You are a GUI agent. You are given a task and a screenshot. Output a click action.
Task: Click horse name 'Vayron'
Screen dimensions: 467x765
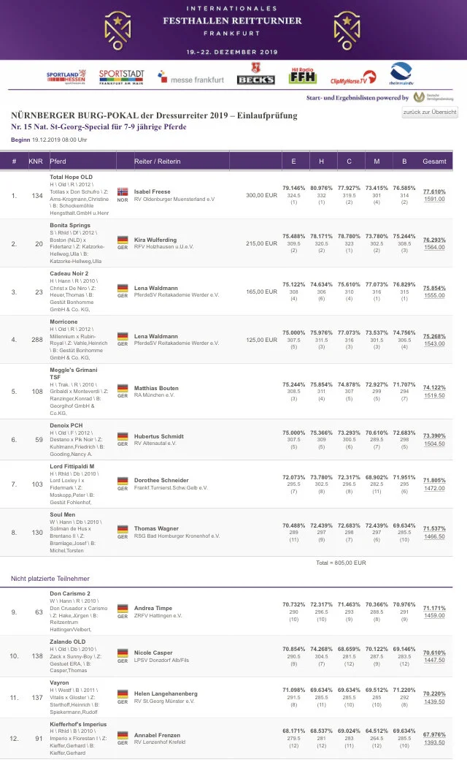(59, 683)
